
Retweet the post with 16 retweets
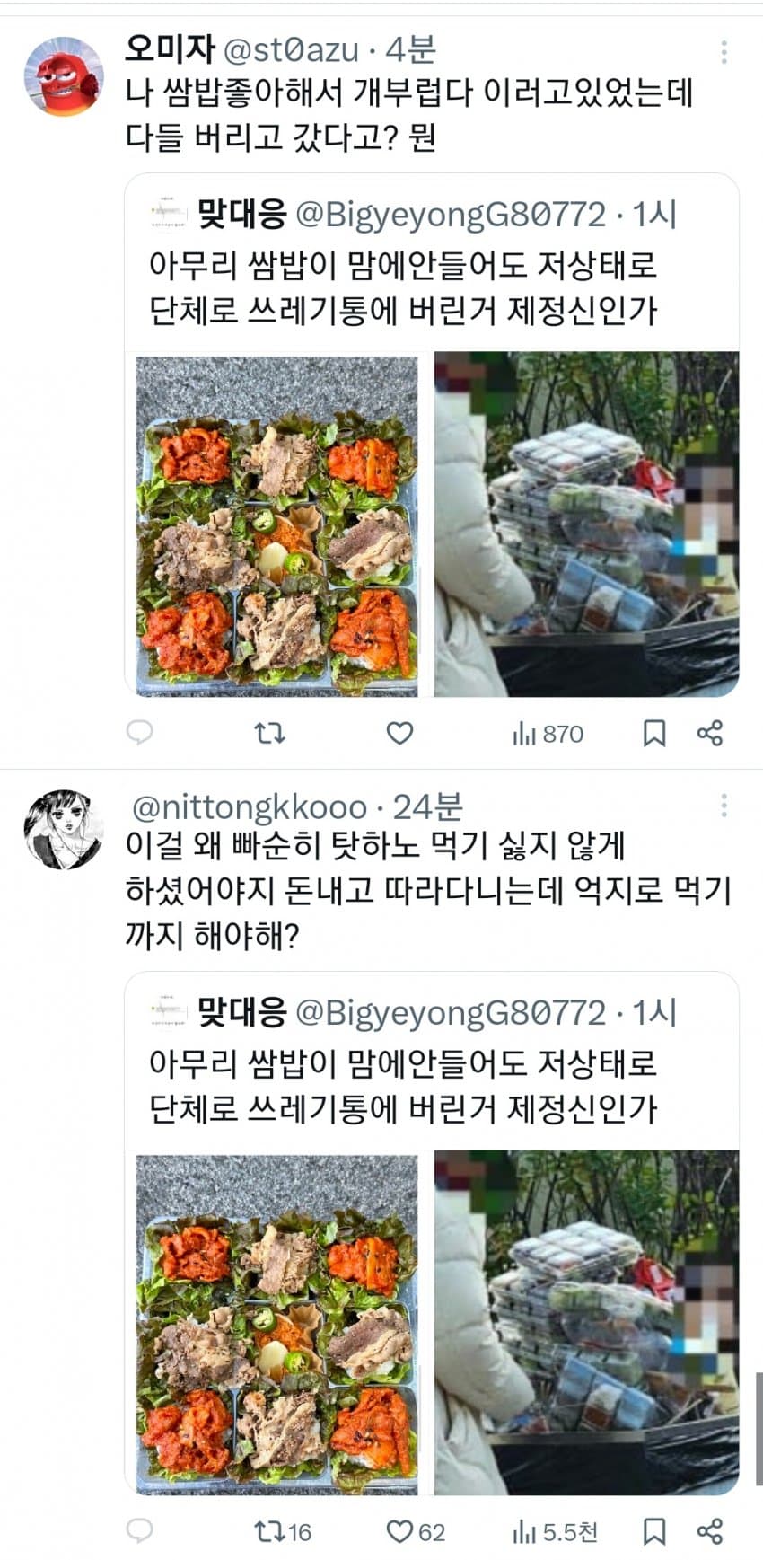(x=283, y=1531)
